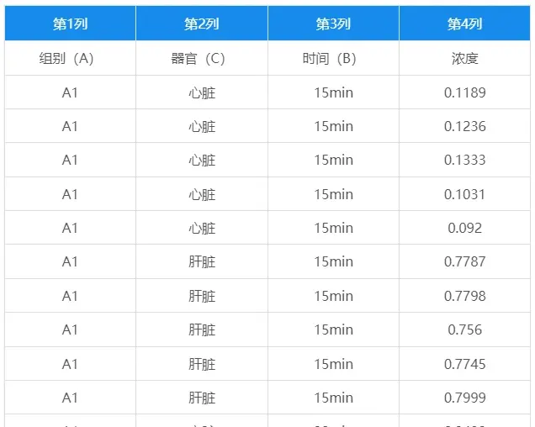Select the 第4列 column header

(x=465, y=24)
